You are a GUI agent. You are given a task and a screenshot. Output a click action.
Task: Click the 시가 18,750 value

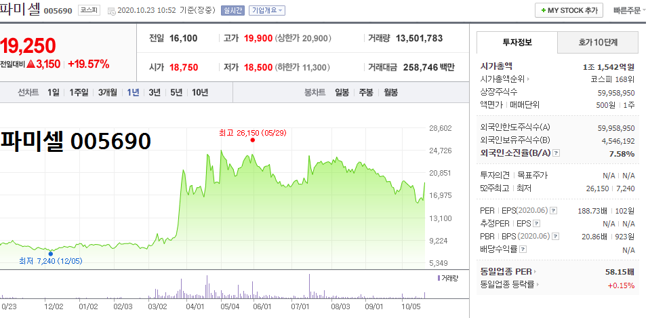click(184, 67)
